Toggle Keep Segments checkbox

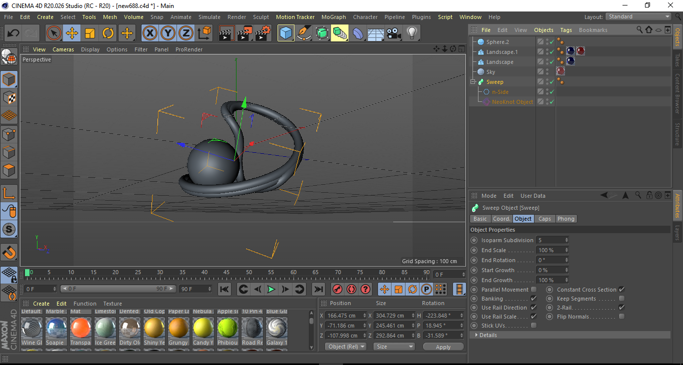(x=621, y=299)
